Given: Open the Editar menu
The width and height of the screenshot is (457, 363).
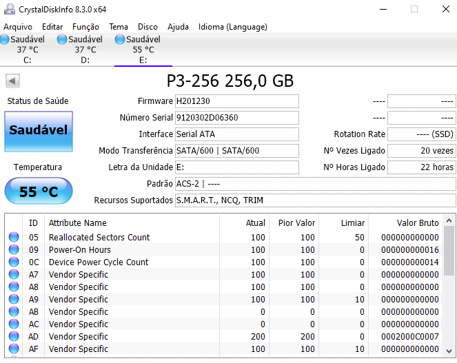Looking at the screenshot, I should [x=52, y=27].
